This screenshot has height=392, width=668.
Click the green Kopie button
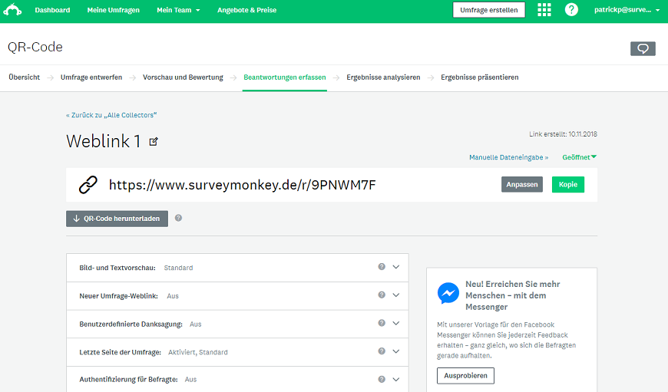click(568, 184)
